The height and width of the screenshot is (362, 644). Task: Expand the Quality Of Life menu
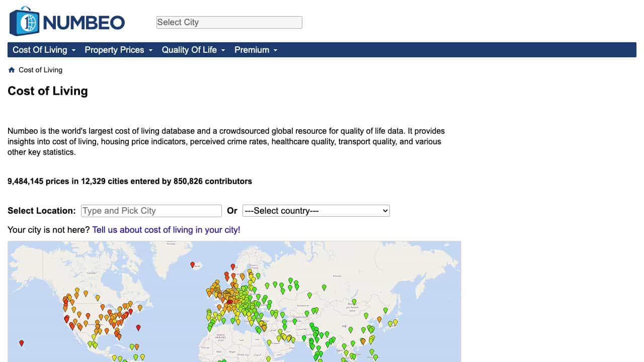coord(194,50)
